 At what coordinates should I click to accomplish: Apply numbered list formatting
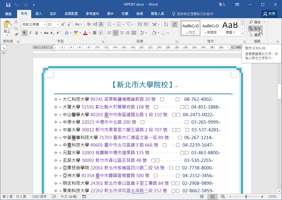click(119, 24)
